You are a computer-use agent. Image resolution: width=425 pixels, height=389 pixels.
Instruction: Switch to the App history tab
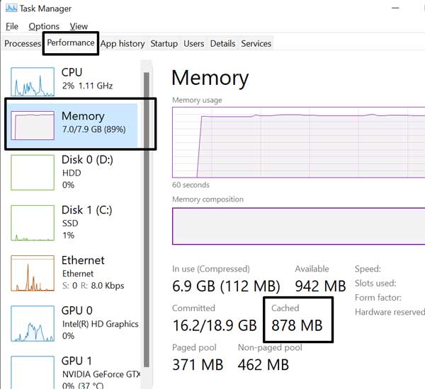click(x=123, y=43)
